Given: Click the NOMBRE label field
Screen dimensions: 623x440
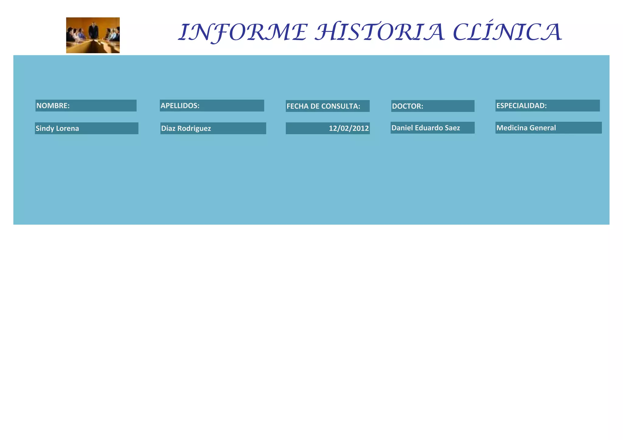Looking at the screenshot, I should point(86,106).
